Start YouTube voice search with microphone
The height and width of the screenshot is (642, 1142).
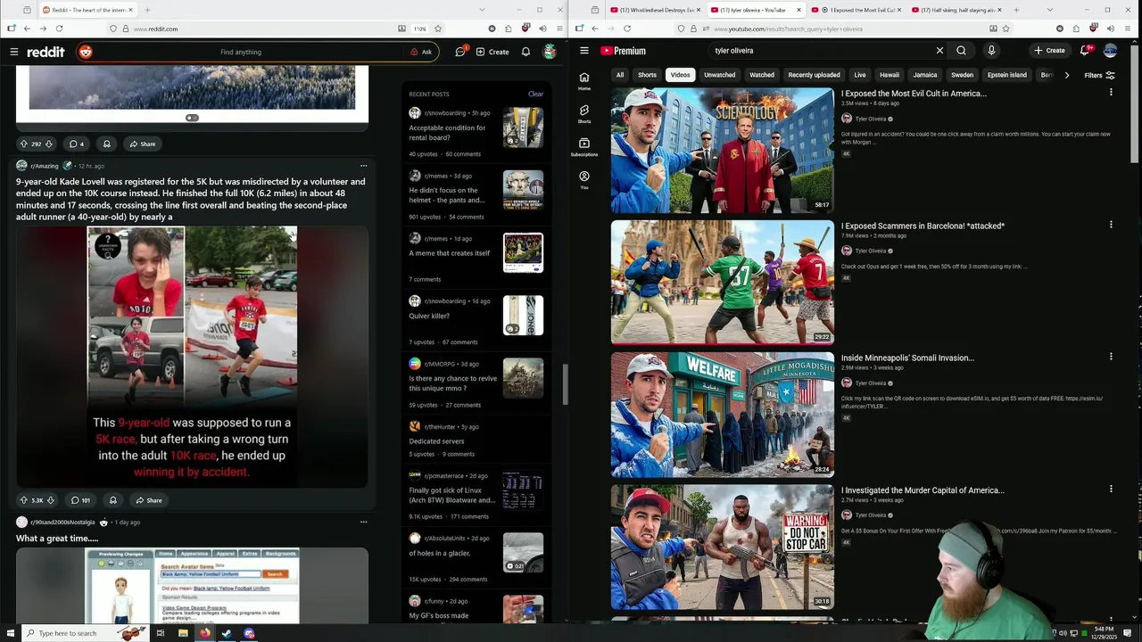[x=991, y=51]
